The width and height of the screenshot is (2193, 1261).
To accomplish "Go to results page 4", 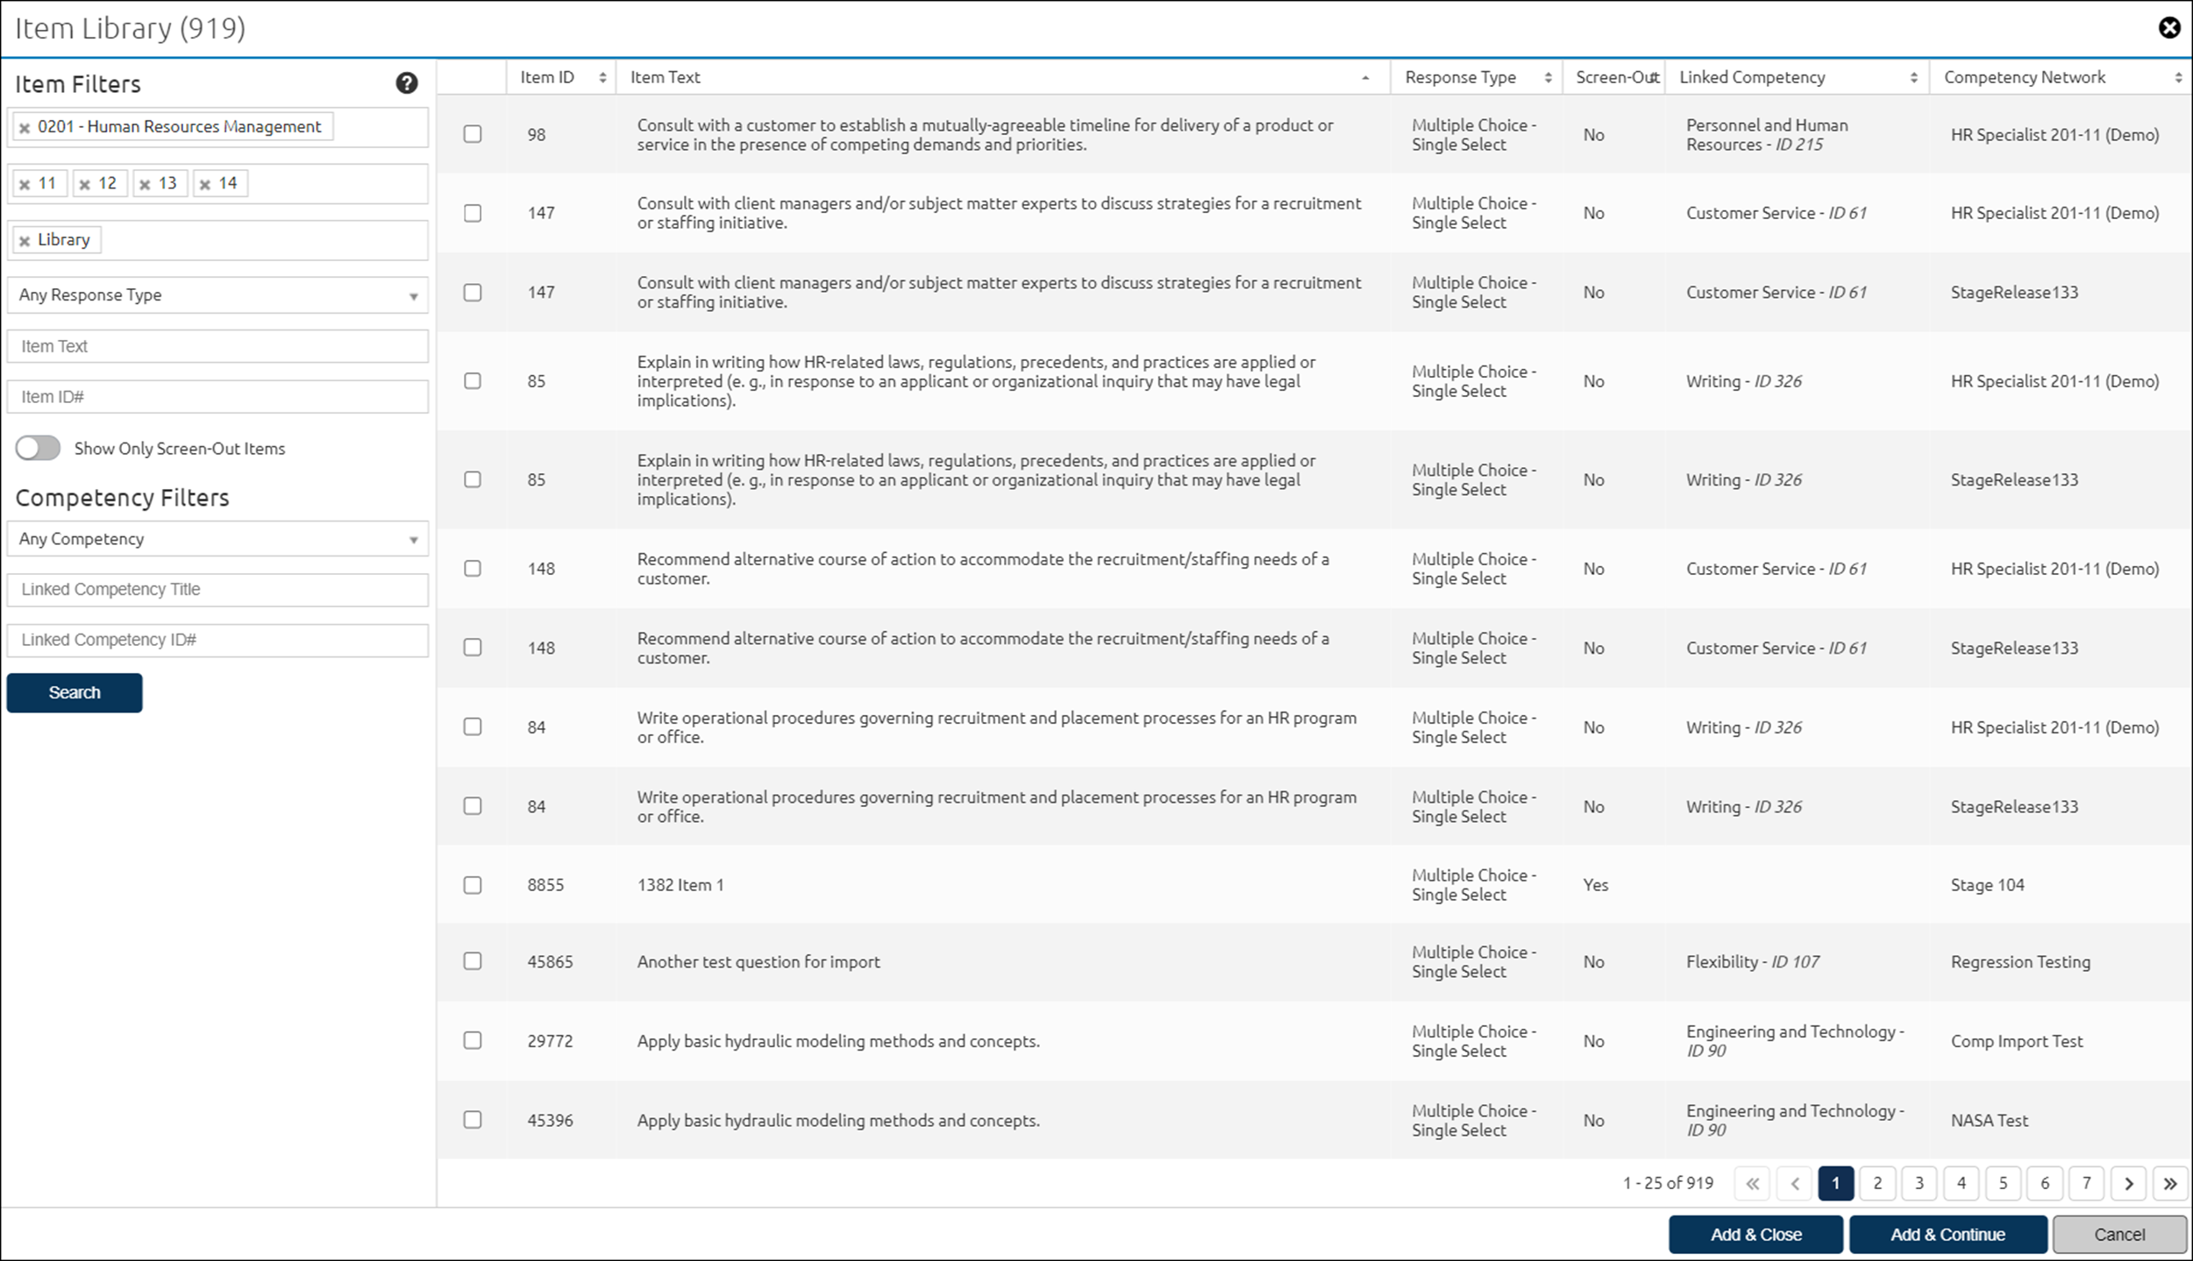I will tap(1961, 1183).
